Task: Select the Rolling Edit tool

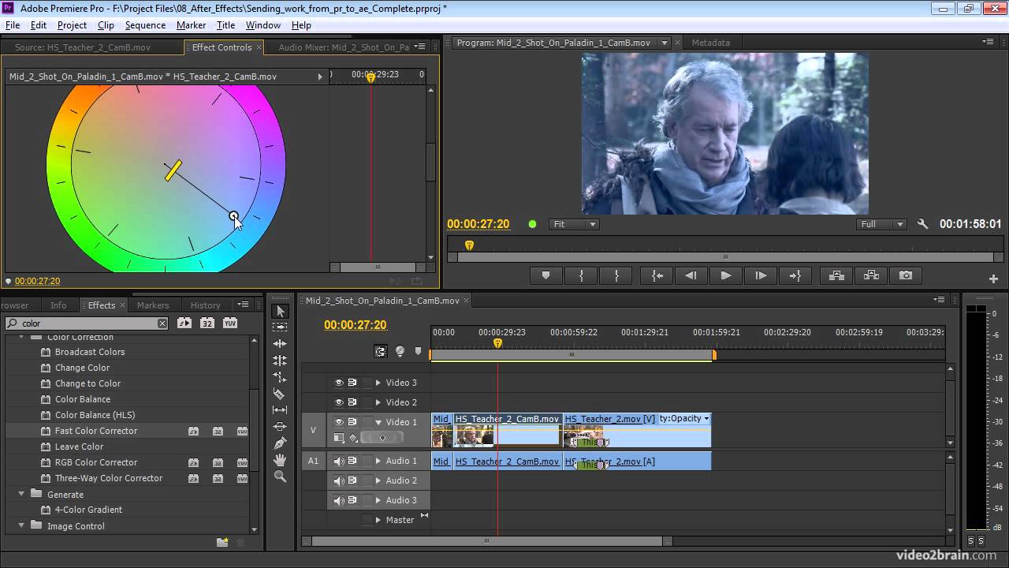Action: pyautogui.click(x=280, y=361)
